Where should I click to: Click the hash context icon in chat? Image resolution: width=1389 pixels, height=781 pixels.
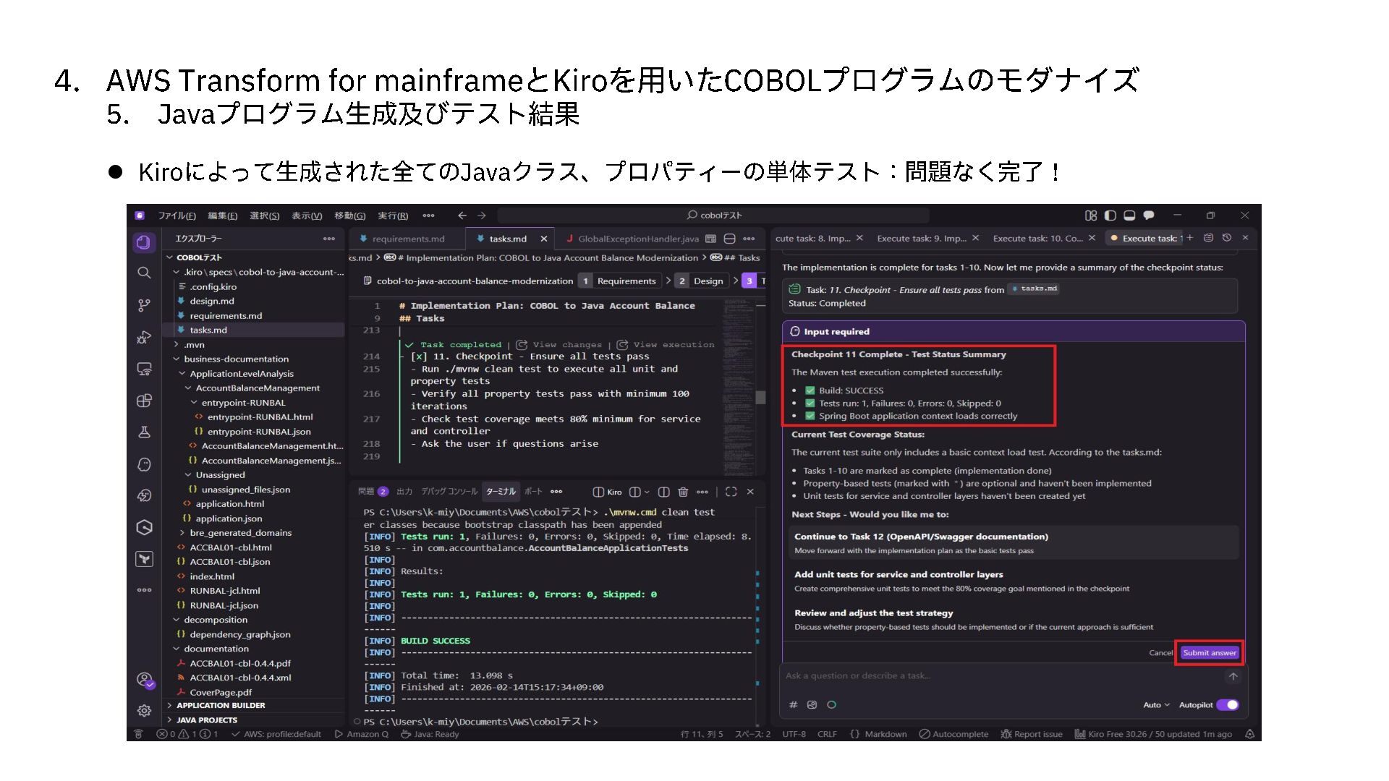pos(793,704)
